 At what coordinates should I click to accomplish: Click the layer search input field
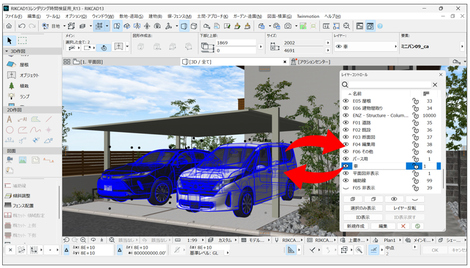[390, 85]
